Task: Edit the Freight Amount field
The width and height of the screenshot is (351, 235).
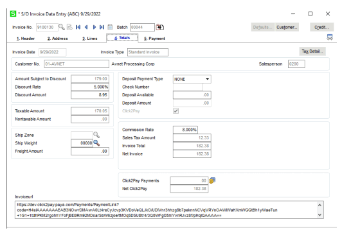Action: pyautogui.click(x=90, y=151)
